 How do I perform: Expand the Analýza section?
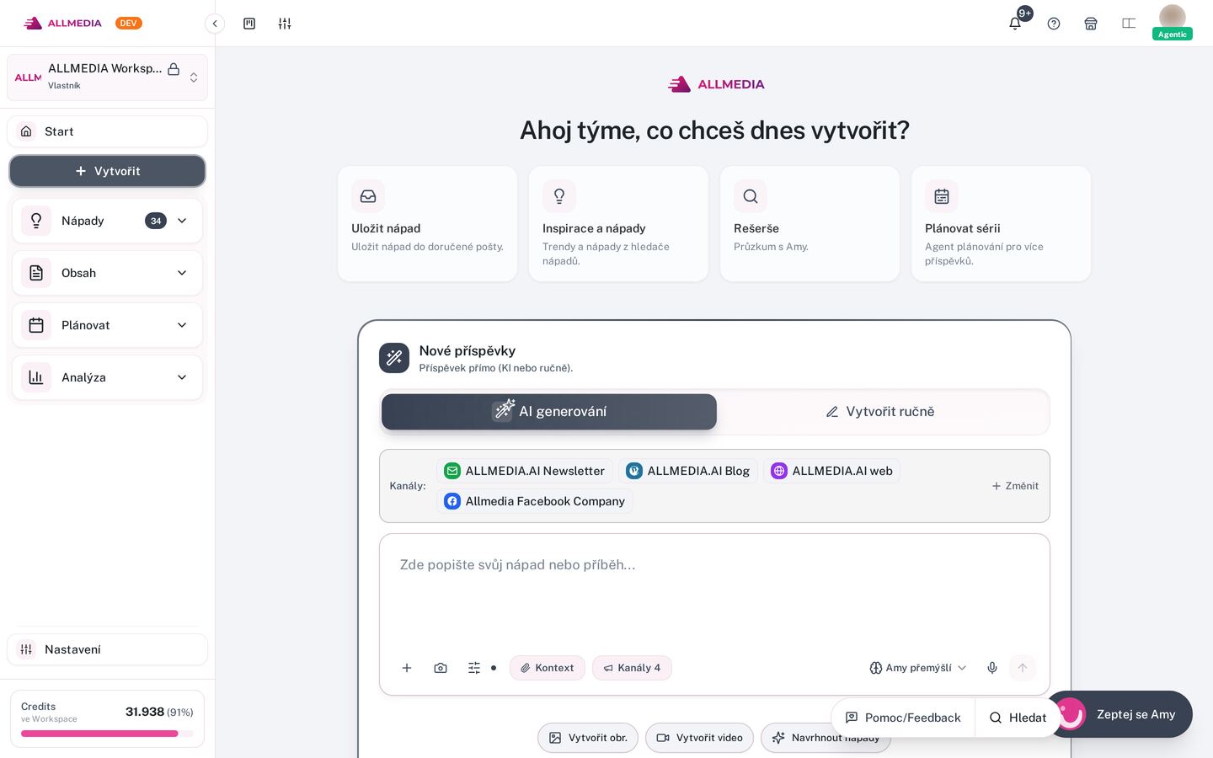coord(108,377)
